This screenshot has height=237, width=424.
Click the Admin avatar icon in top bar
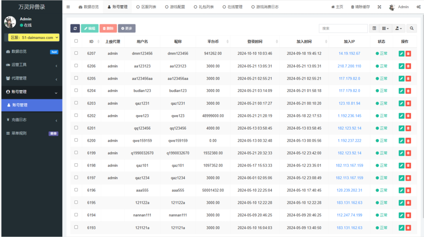(x=392, y=7)
